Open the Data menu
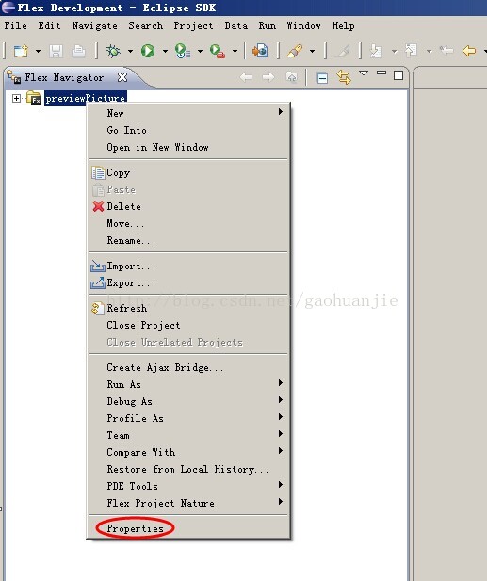Image resolution: width=487 pixels, height=581 pixels. pos(236,26)
